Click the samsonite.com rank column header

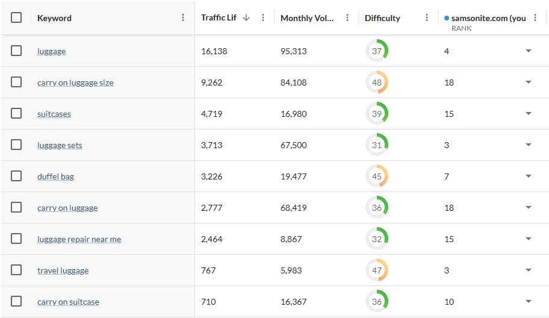tap(488, 18)
